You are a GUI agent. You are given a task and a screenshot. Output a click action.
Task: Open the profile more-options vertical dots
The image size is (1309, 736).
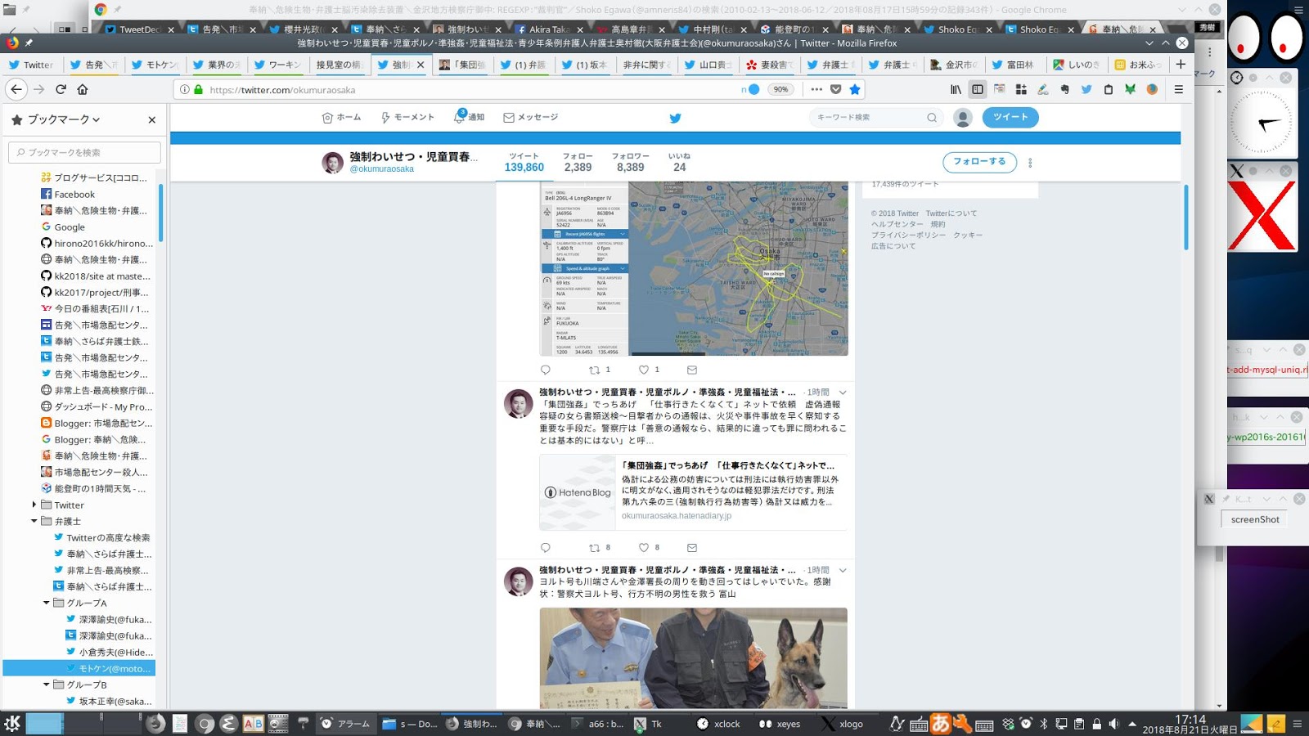(1030, 163)
